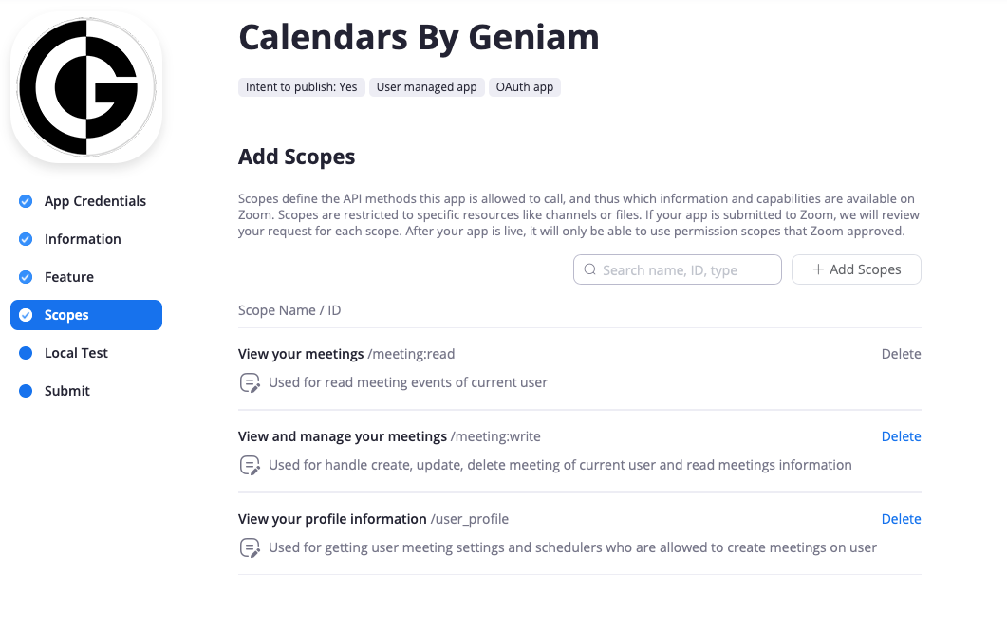The width and height of the screenshot is (1007, 630).
Task: Click the checkmark icon beside Information
Action: pyautogui.click(x=26, y=239)
